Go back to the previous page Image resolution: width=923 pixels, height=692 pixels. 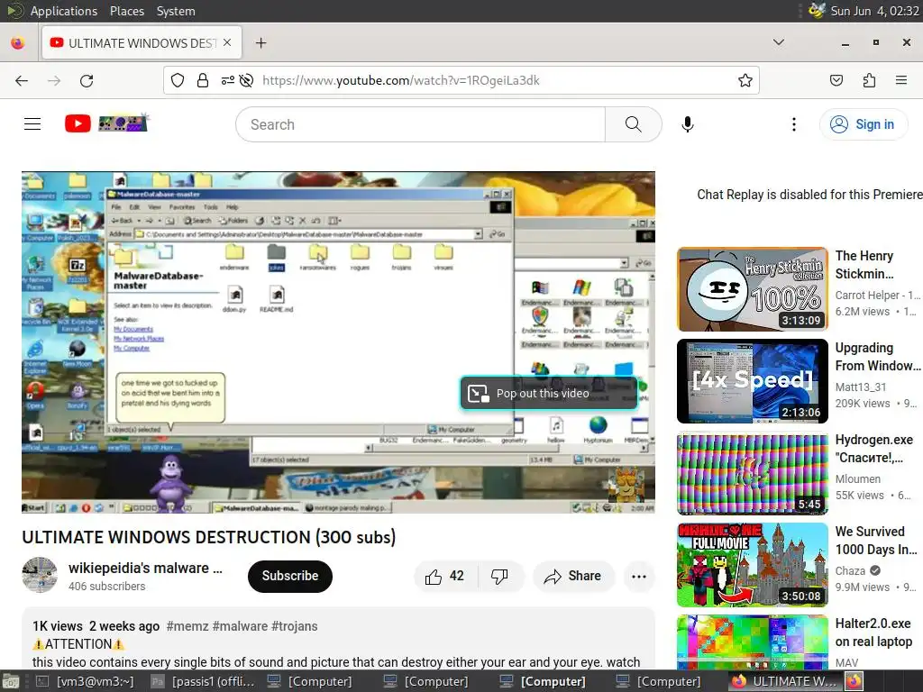pyautogui.click(x=22, y=80)
